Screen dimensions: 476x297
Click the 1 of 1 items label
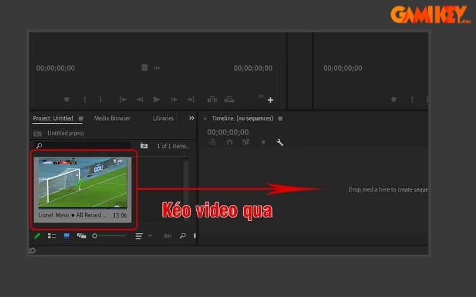(x=173, y=146)
